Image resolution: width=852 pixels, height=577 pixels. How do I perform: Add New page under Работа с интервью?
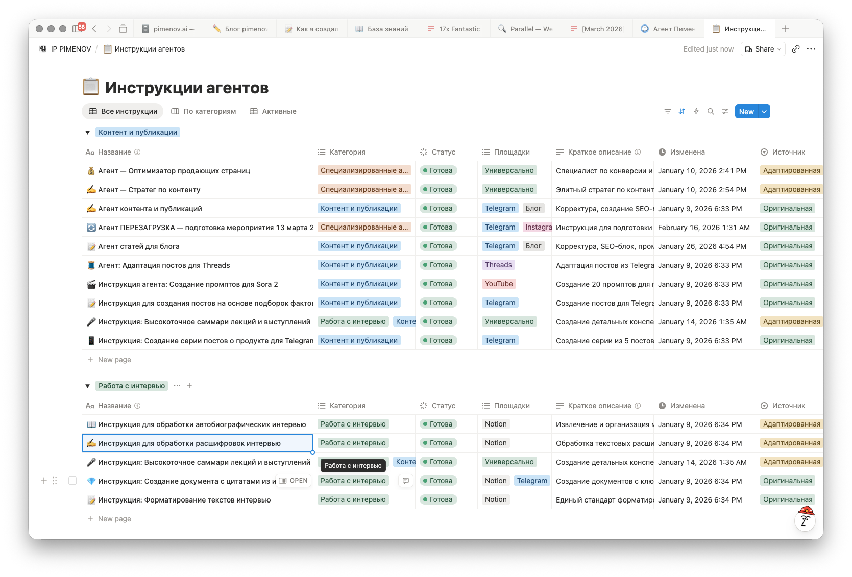114,519
